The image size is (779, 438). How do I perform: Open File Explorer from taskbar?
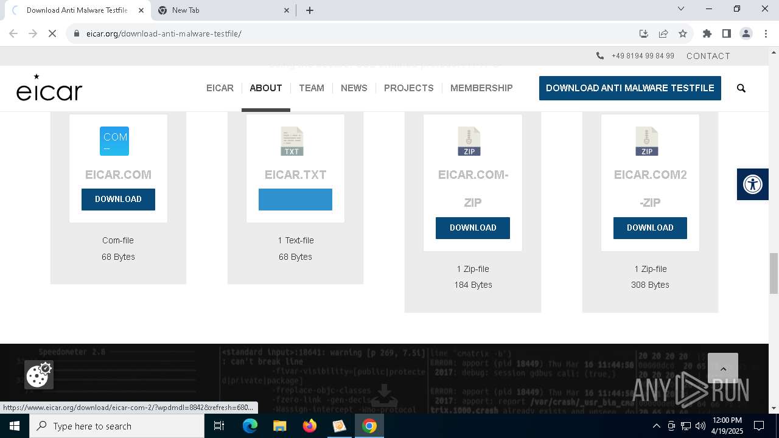(x=279, y=426)
